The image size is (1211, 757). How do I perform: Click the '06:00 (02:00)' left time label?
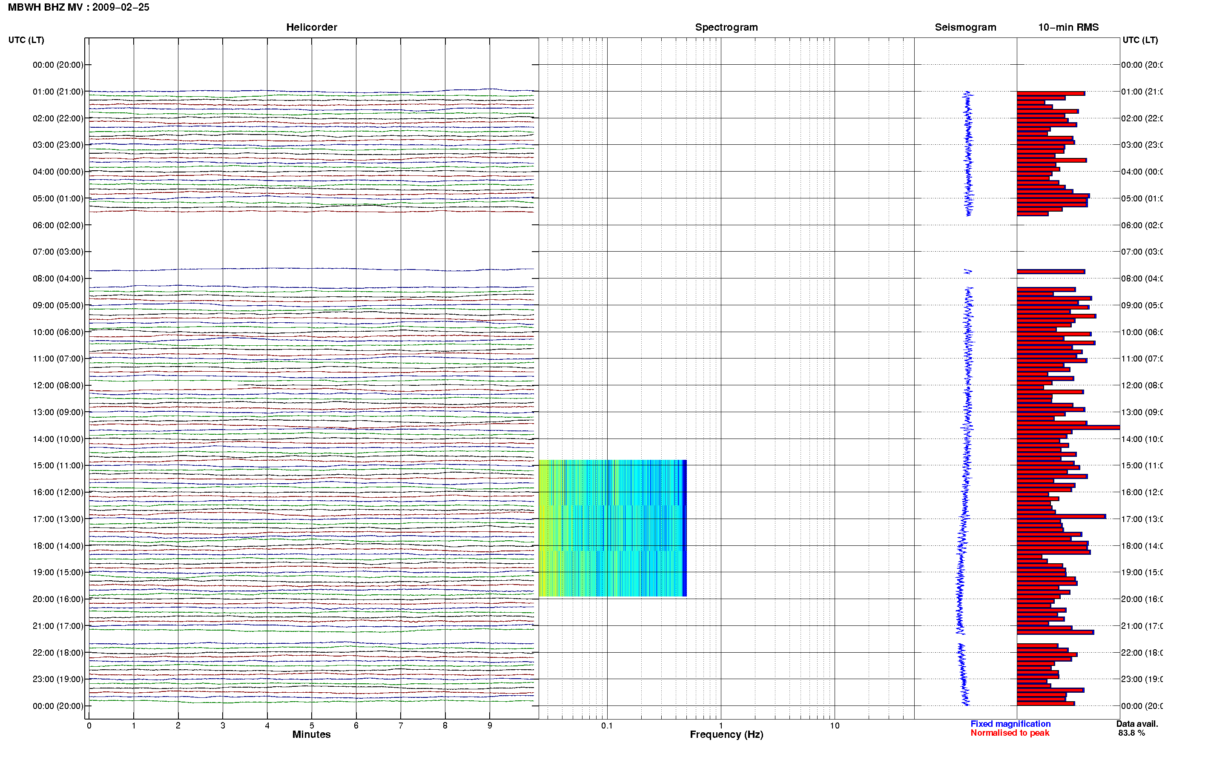pos(58,225)
